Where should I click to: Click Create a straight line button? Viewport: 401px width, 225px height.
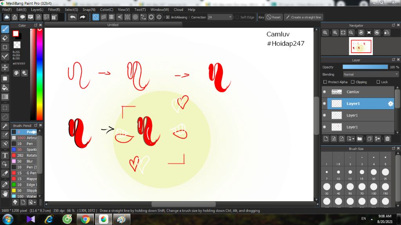[303, 17]
